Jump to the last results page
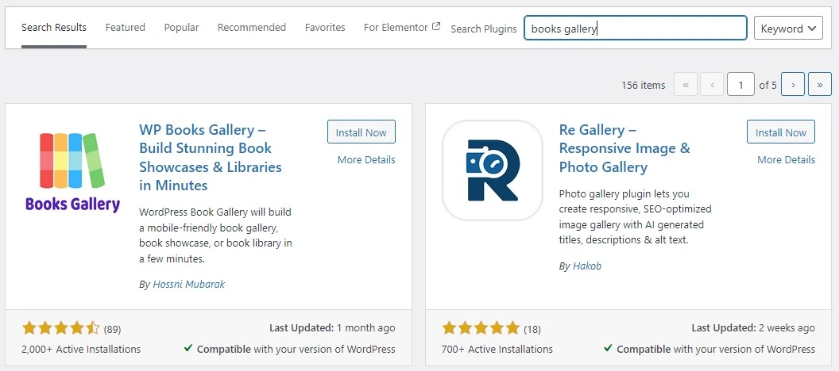The height and width of the screenshot is (371, 839). coord(820,84)
